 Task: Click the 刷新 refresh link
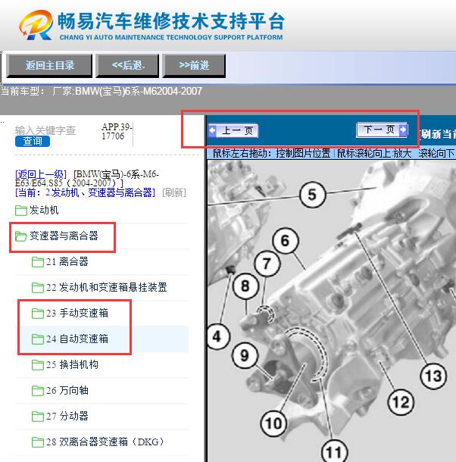(x=174, y=192)
